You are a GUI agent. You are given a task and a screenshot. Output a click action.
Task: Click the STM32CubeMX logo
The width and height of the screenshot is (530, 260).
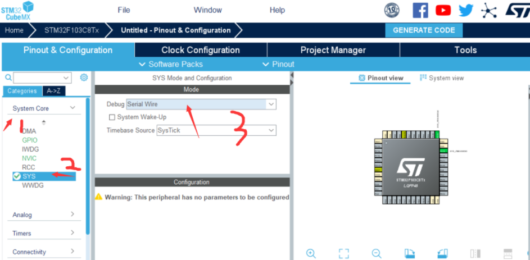pos(17,11)
